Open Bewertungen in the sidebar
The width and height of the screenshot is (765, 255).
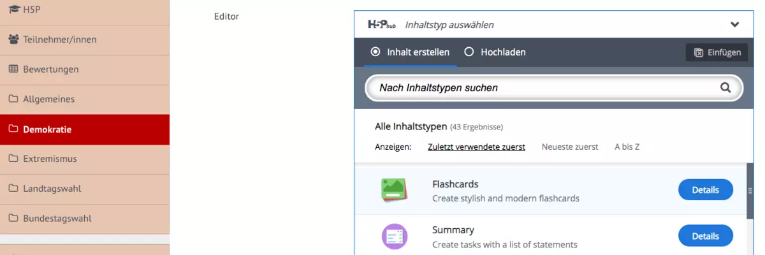pos(85,69)
